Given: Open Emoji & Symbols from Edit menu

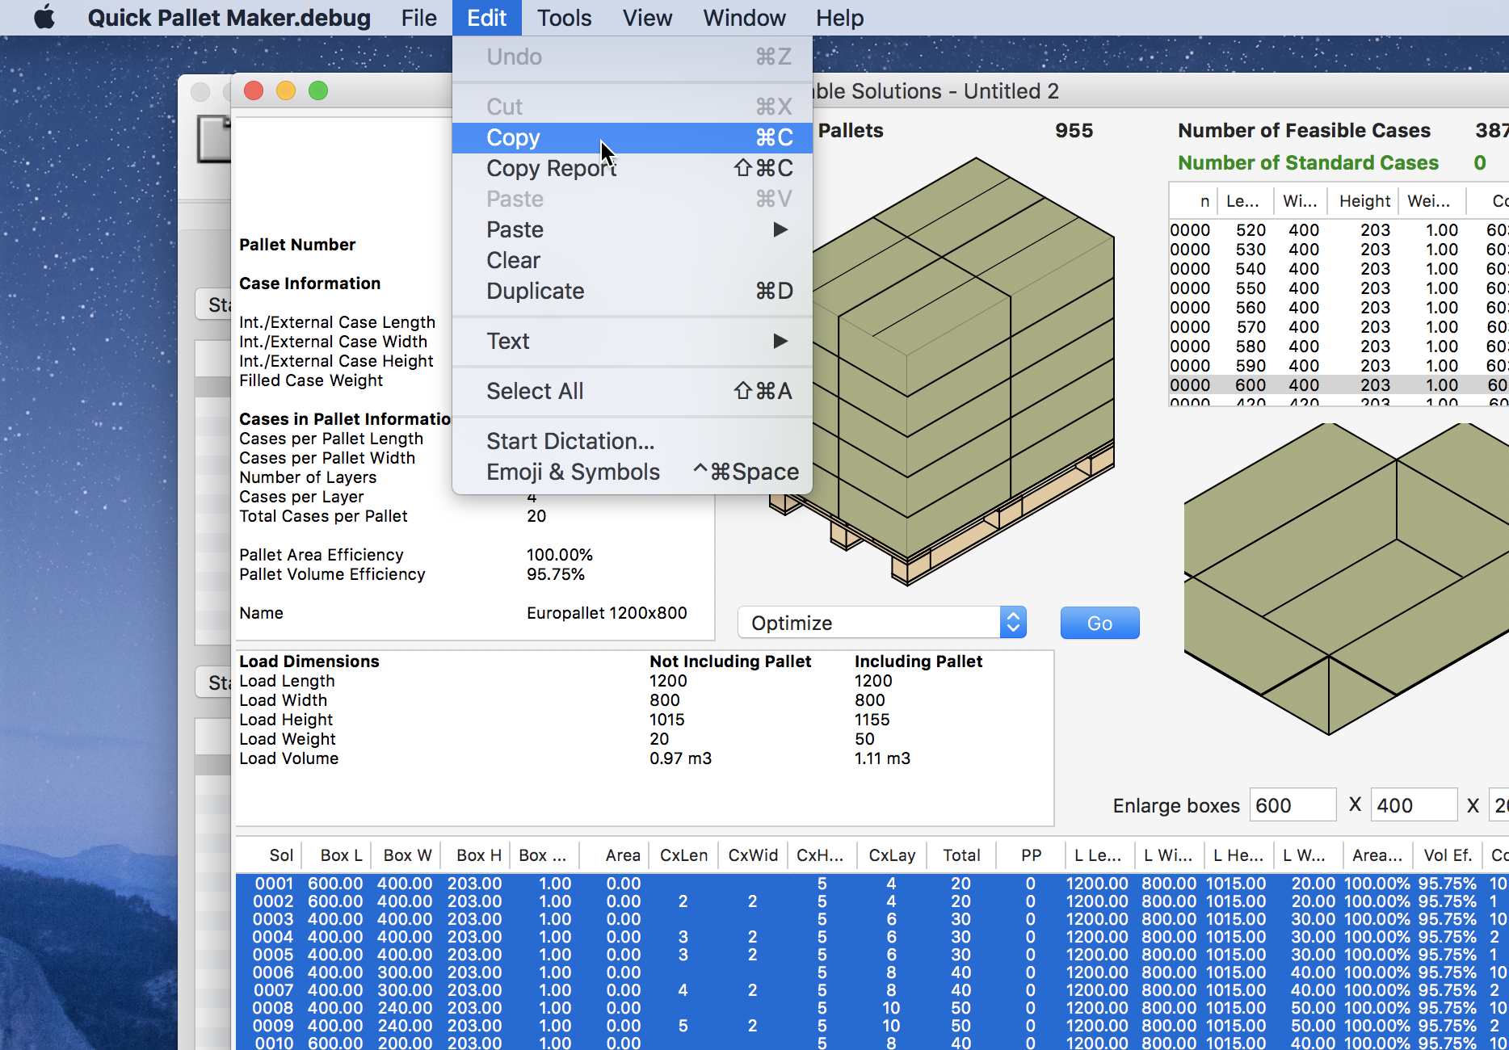Looking at the screenshot, I should 632,472.
